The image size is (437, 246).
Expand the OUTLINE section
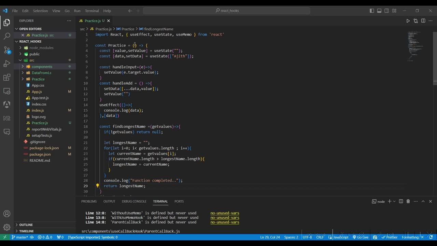pos(26,225)
